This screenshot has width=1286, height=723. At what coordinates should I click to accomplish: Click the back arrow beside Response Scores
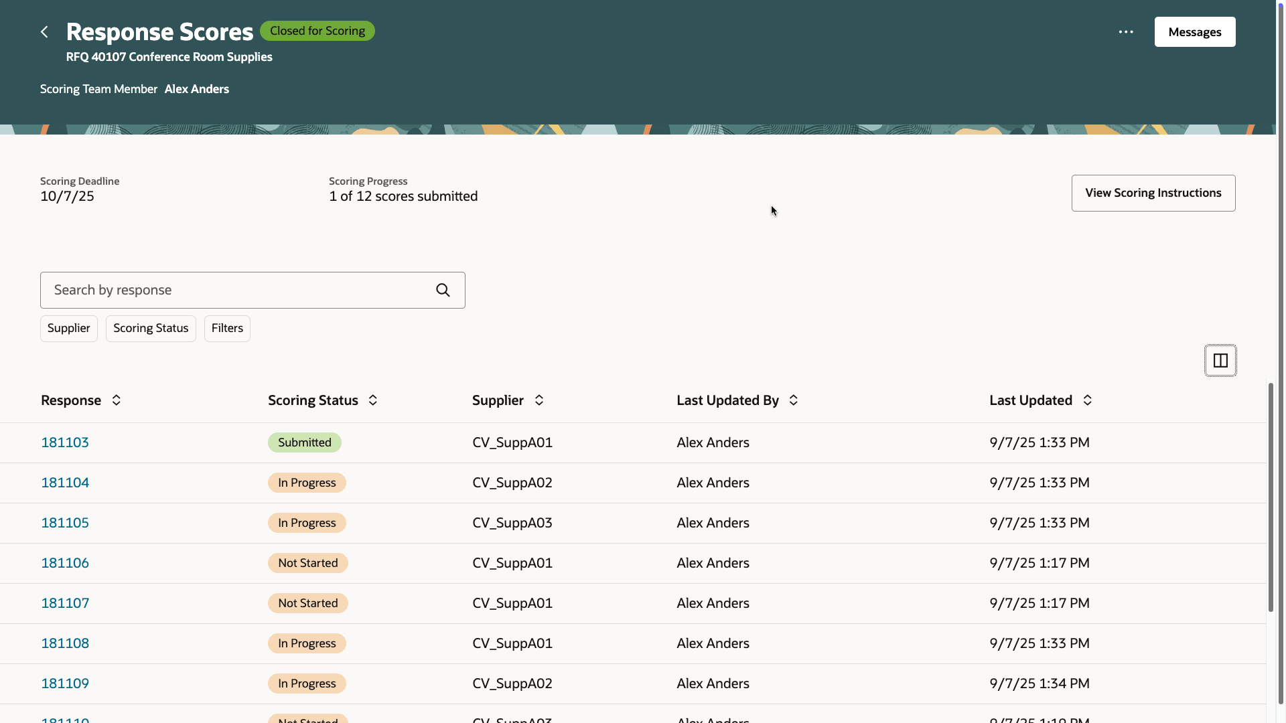(44, 32)
